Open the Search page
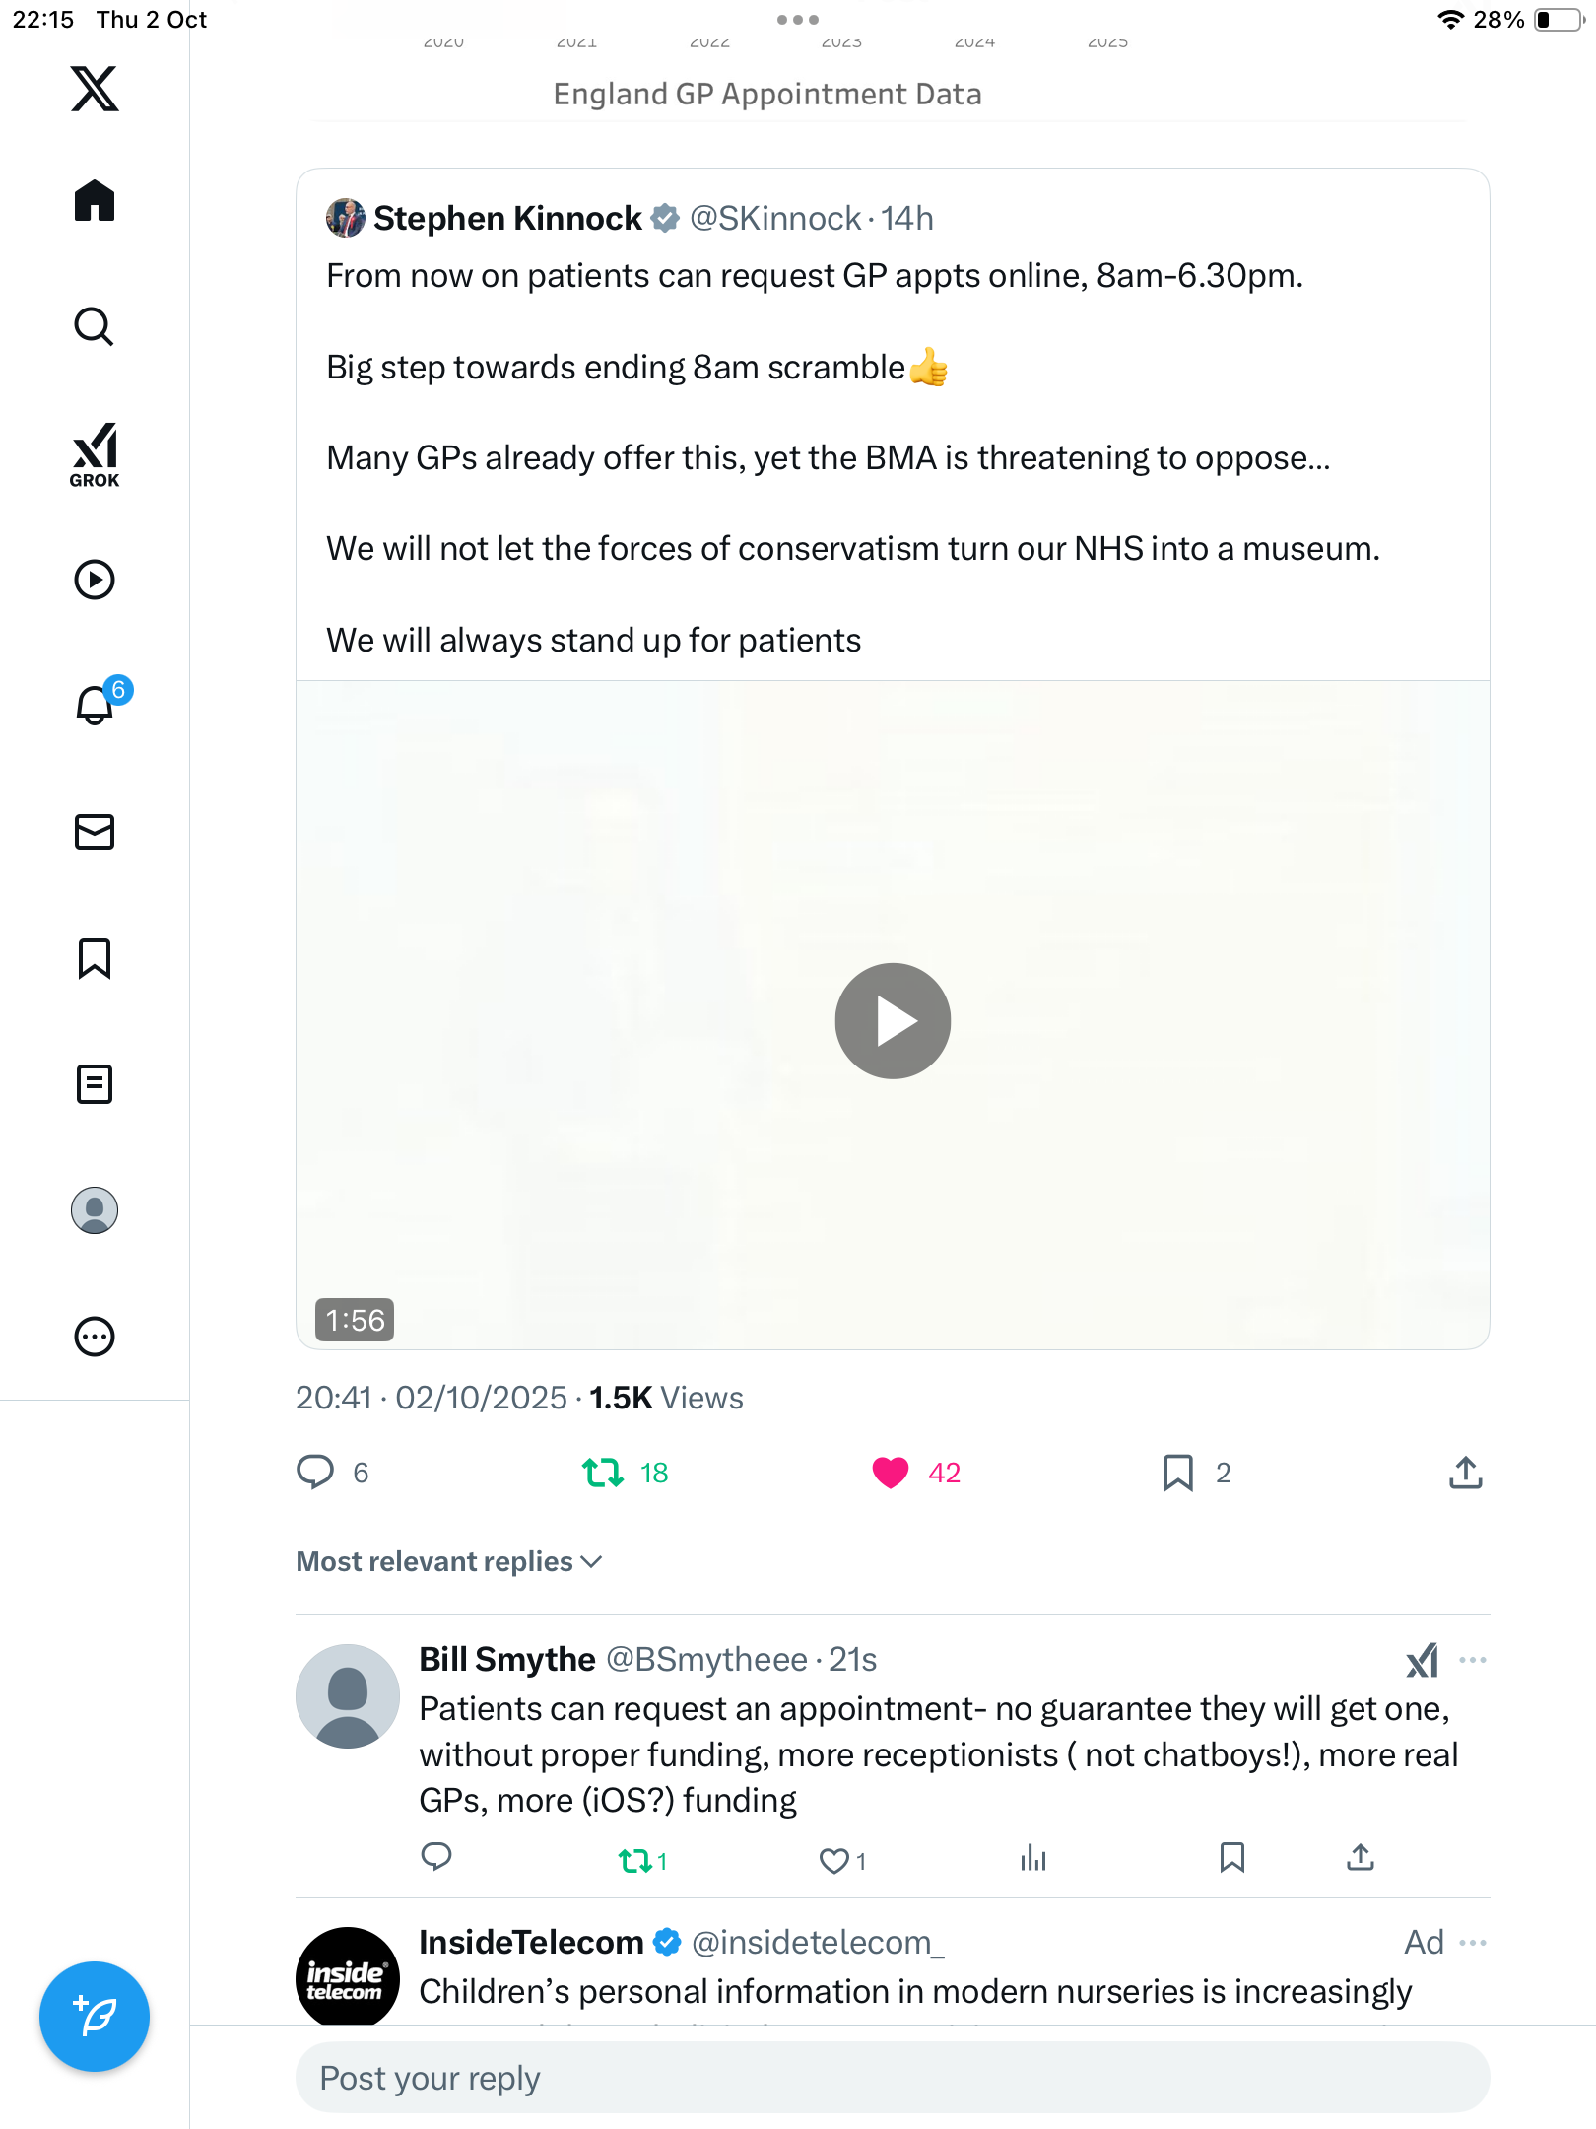This screenshot has width=1596, height=2129. [x=95, y=326]
